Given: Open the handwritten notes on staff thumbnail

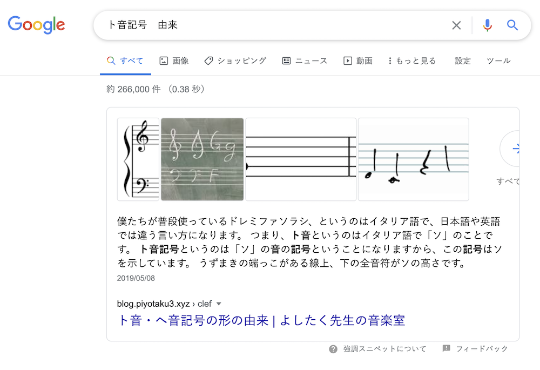Looking at the screenshot, I should pos(413,159).
